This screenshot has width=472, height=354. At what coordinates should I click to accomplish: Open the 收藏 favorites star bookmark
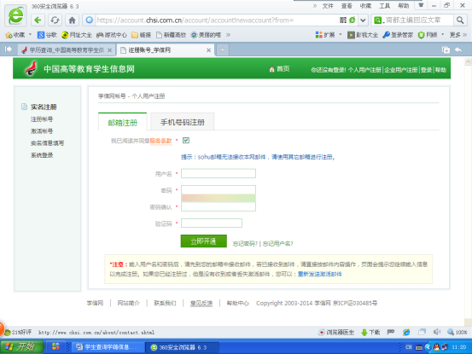tap(15, 35)
